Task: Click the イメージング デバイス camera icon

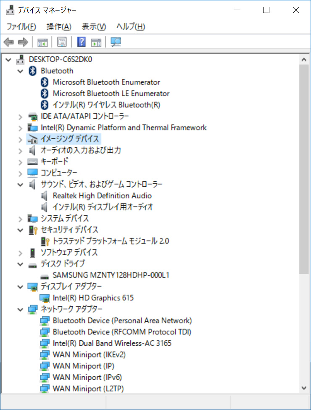Action: click(x=33, y=139)
